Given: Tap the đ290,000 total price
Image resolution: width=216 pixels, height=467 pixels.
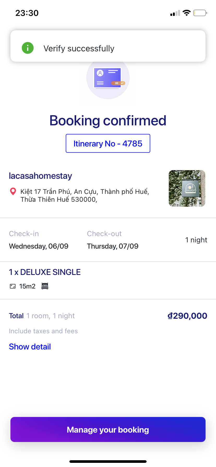Looking at the screenshot, I should 187,316.
